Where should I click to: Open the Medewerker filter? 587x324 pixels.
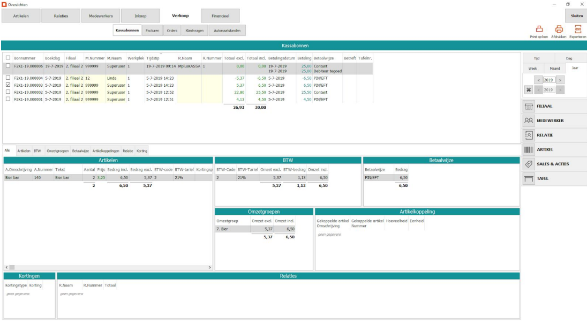tap(554, 120)
